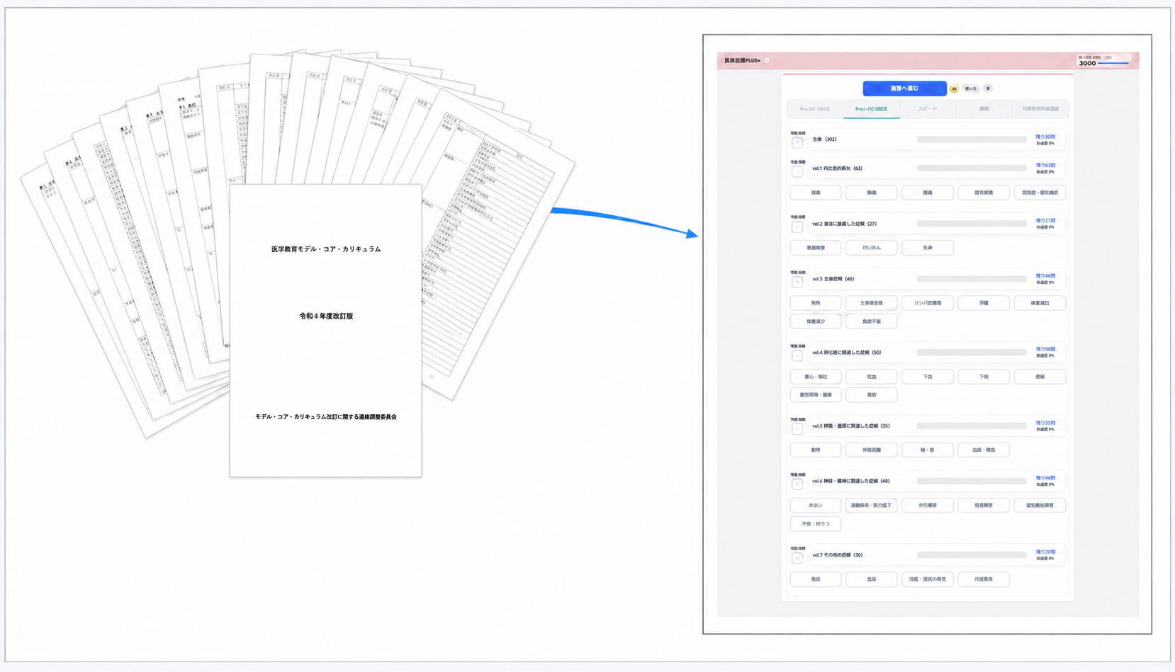Click the 3000 counter in the top bar
The height and width of the screenshot is (672, 1175).
tap(1087, 64)
